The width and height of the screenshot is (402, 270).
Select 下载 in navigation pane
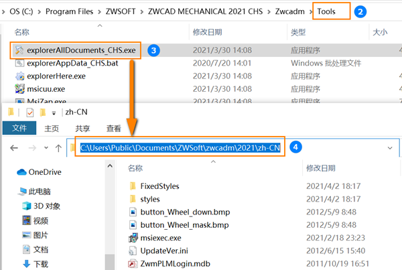click(x=41, y=264)
